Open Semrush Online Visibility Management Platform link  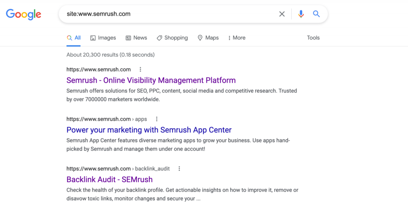coord(151,81)
